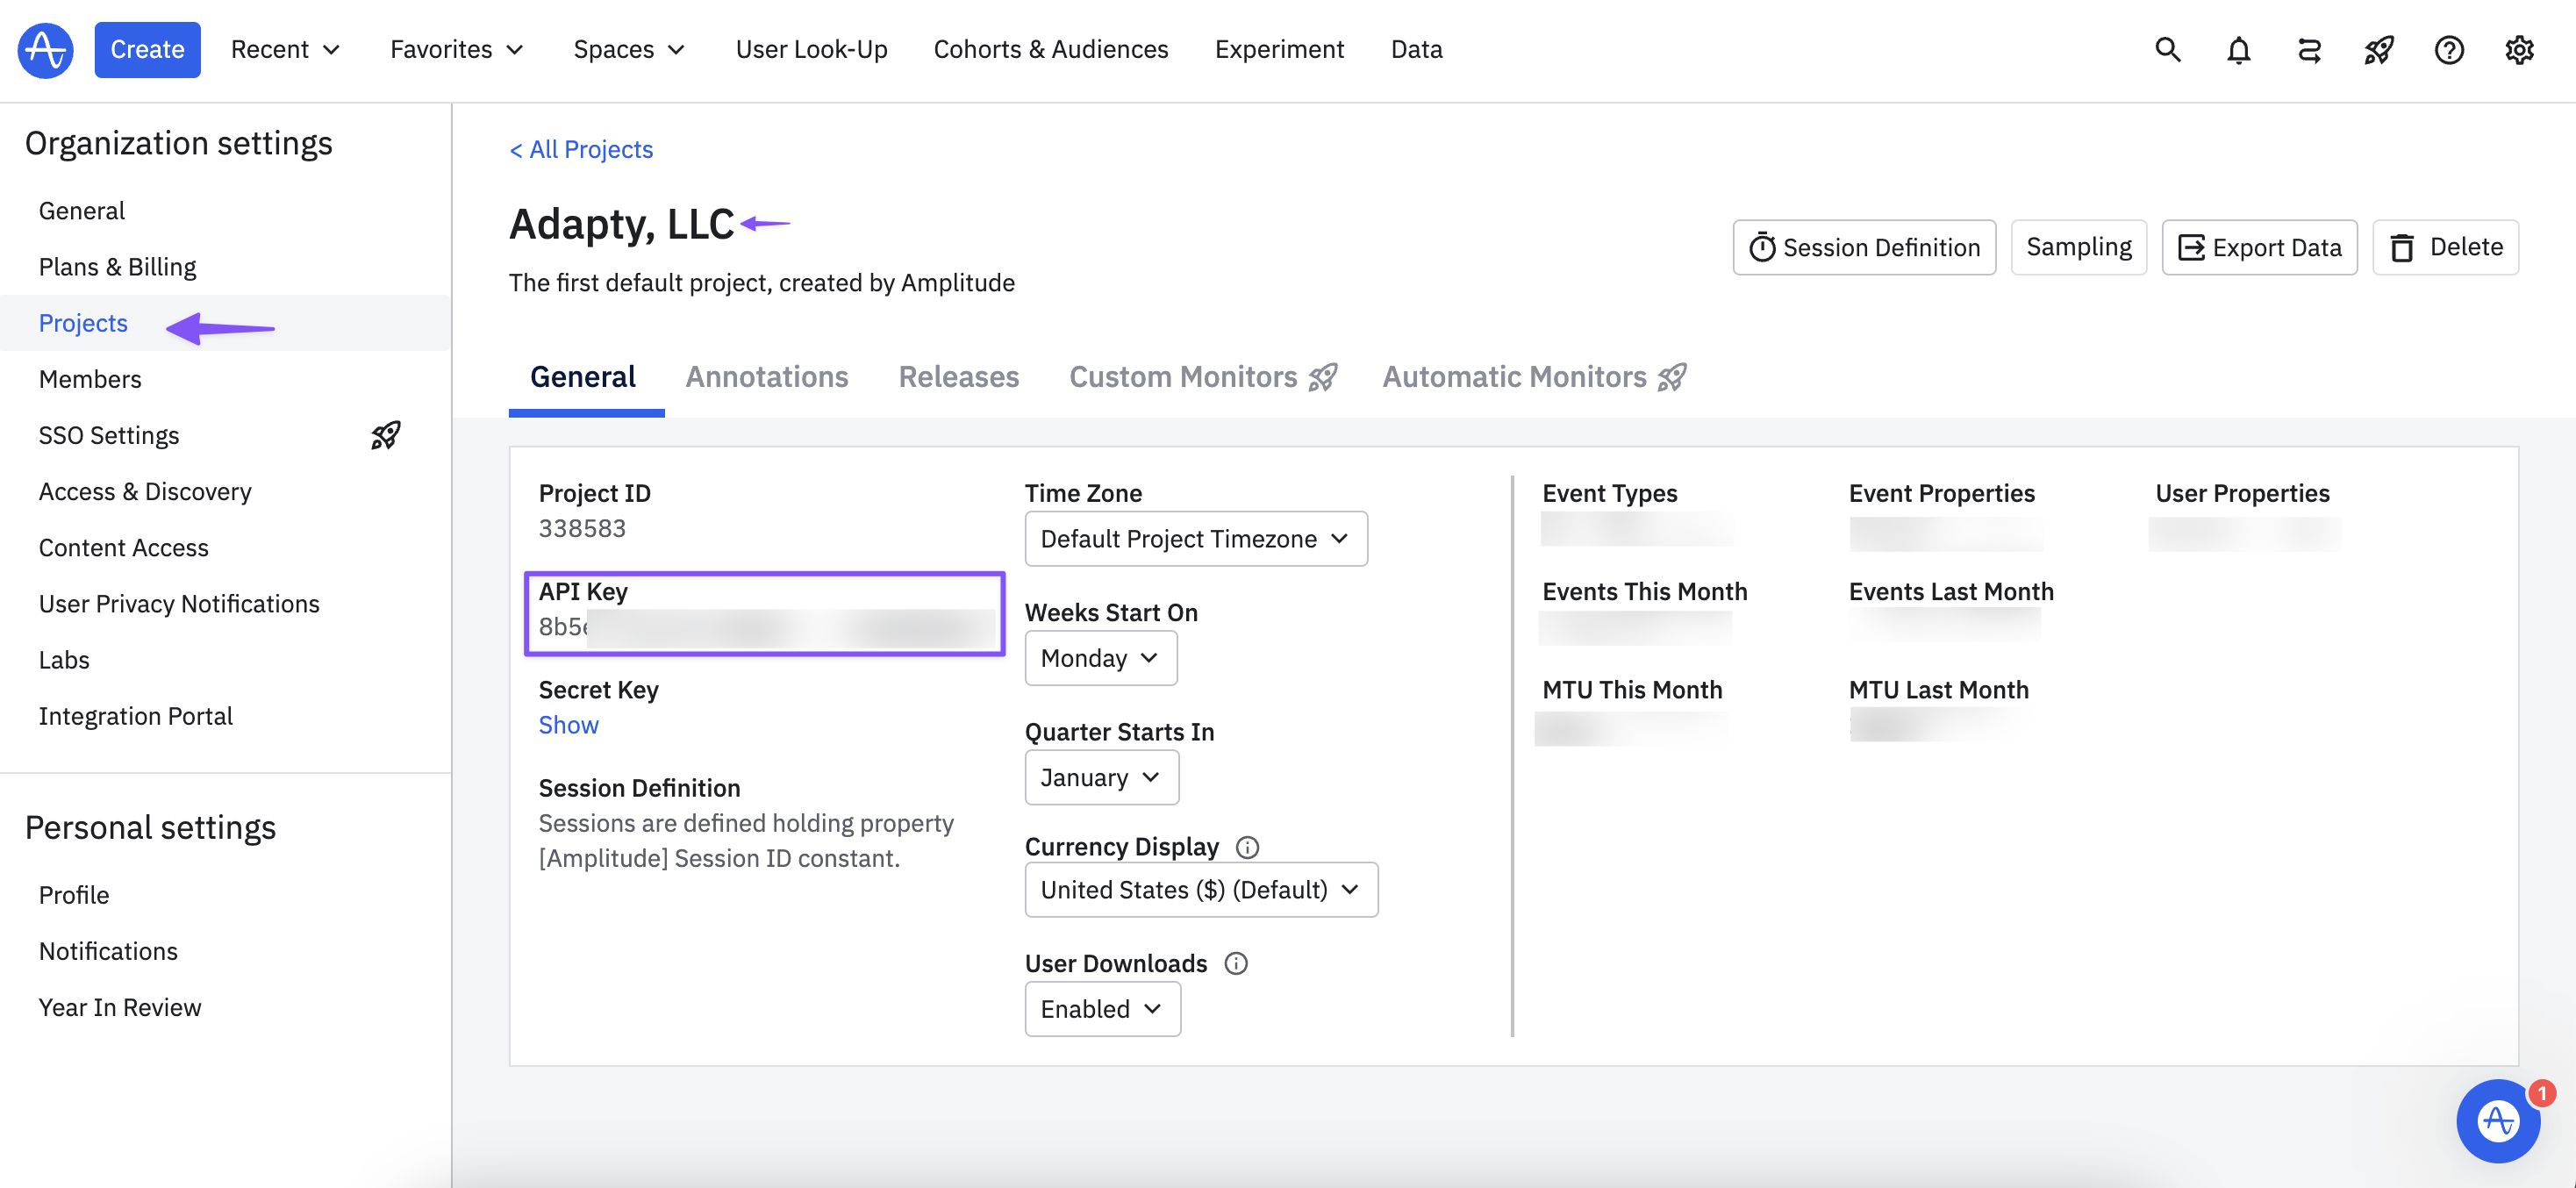This screenshot has height=1188, width=2576.
Task: Click the rocket icon in top bar
Action: (x=2378, y=49)
